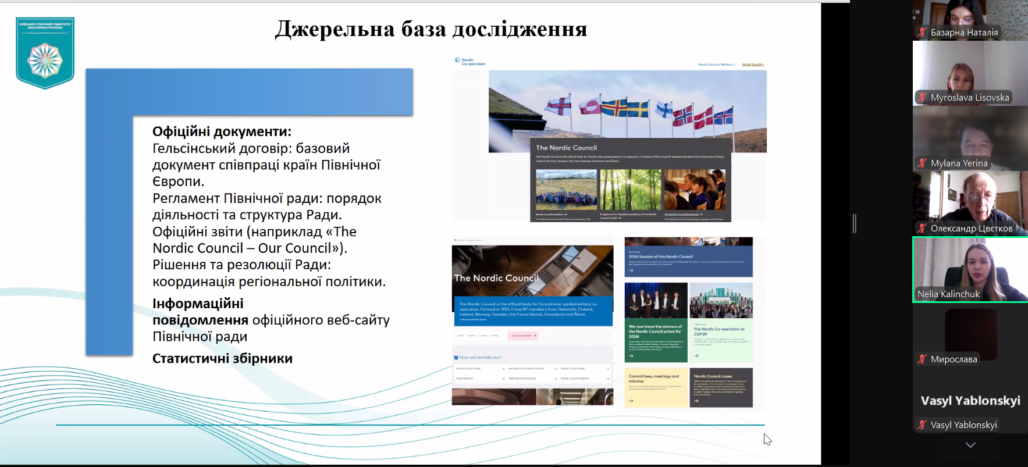Click Myroslava Lisovska's video thumbnail
Viewport: 1028px width, 467px height.
pos(970,73)
